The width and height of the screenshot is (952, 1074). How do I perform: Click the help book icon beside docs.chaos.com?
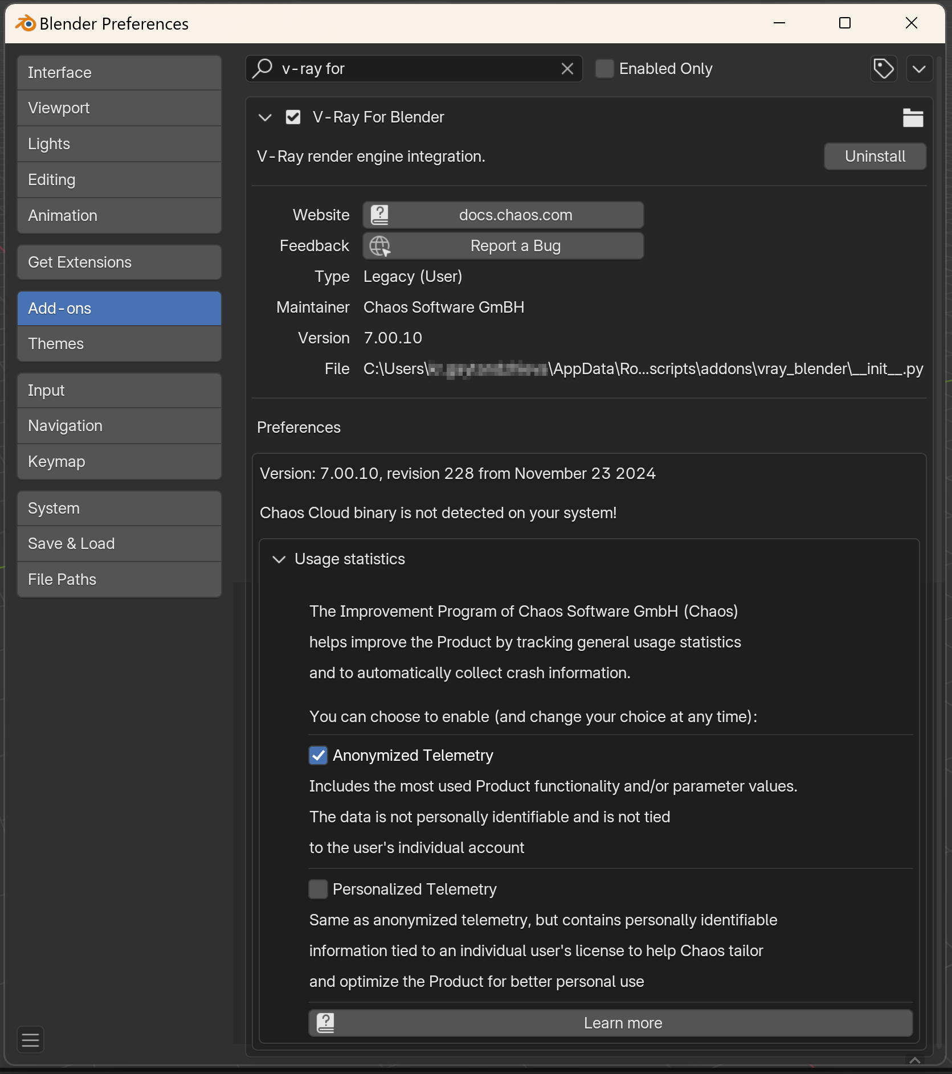(x=380, y=215)
